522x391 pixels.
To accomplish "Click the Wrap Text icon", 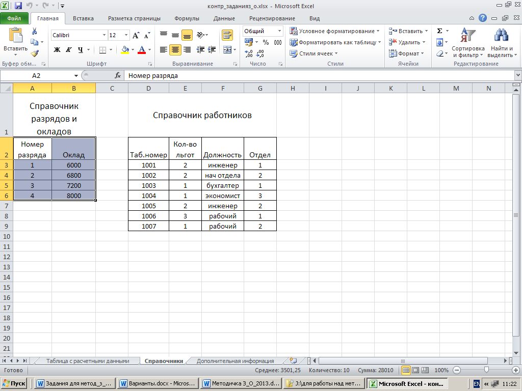I will 227,35.
